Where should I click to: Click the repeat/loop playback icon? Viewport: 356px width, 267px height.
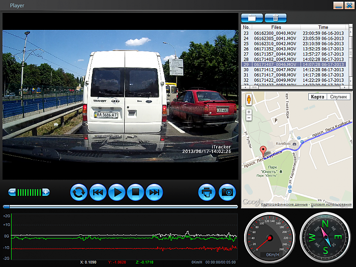tap(79, 192)
